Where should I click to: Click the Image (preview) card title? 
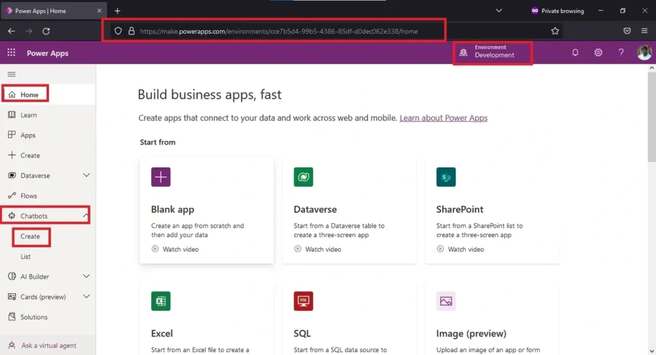[x=471, y=334]
